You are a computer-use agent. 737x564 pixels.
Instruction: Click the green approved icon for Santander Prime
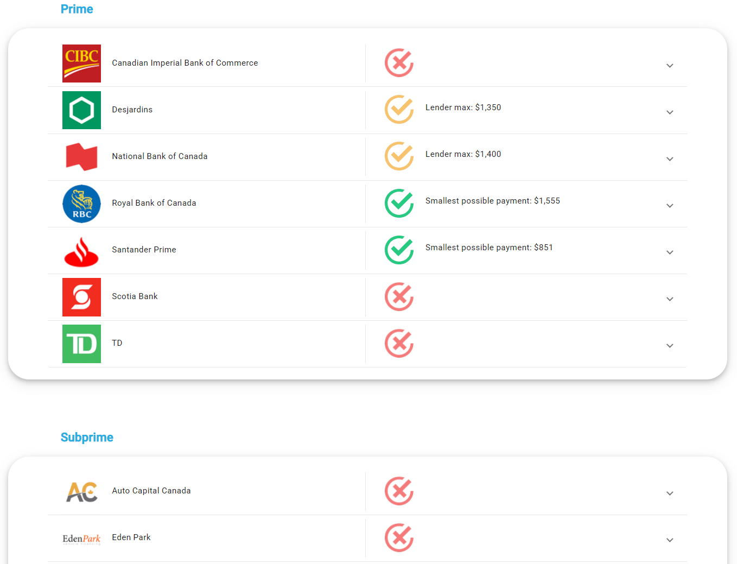tap(399, 250)
